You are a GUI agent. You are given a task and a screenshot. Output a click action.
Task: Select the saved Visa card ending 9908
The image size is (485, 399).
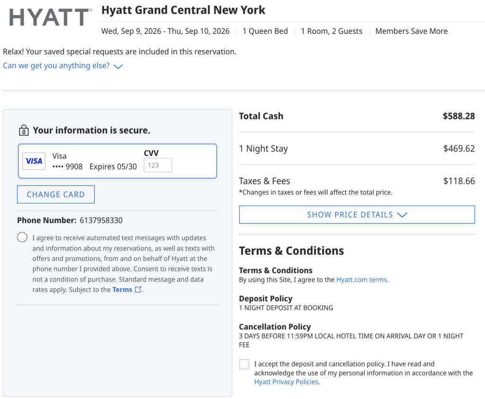(117, 161)
